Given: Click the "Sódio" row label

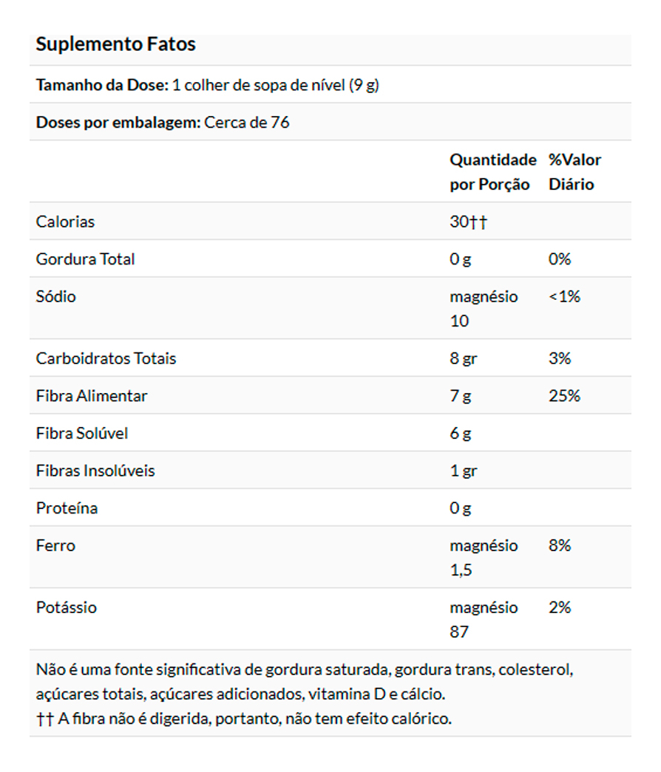Looking at the screenshot, I should 56,297.
